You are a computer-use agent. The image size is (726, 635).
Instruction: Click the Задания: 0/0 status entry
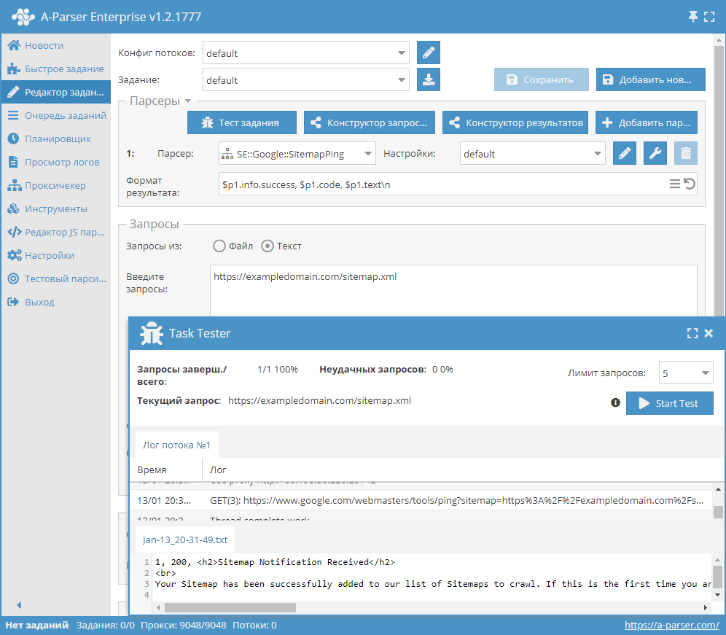tap(106, 625)
